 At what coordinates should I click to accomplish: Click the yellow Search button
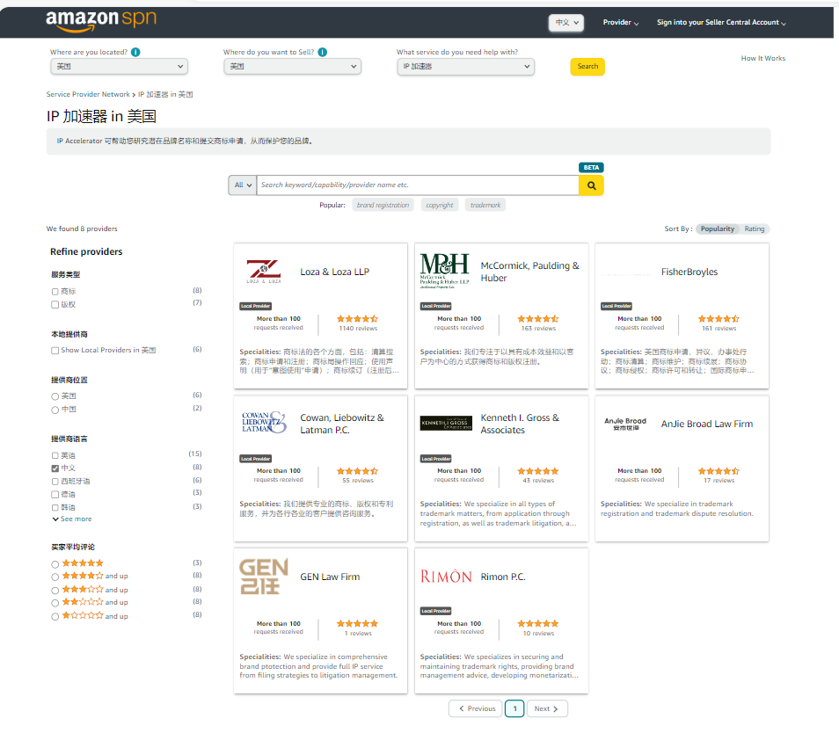(x=587, y=67)
